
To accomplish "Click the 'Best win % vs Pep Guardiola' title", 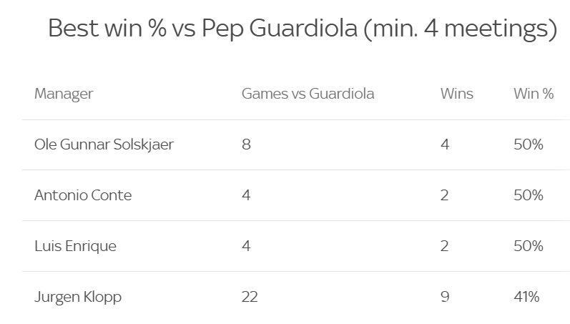I will click(x=302, y=29).
